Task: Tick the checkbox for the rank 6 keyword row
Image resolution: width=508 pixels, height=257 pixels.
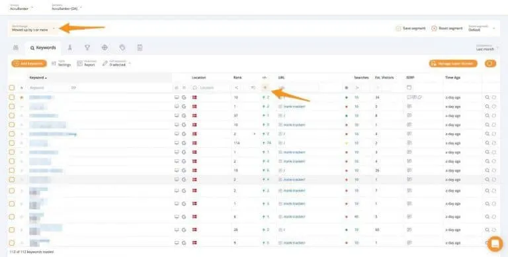Action: [x=12, y=217]
